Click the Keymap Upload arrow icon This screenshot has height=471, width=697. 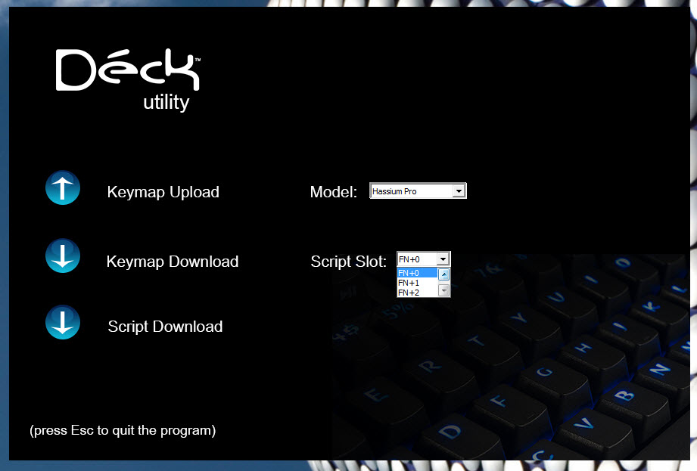click(x=63, y=187)
